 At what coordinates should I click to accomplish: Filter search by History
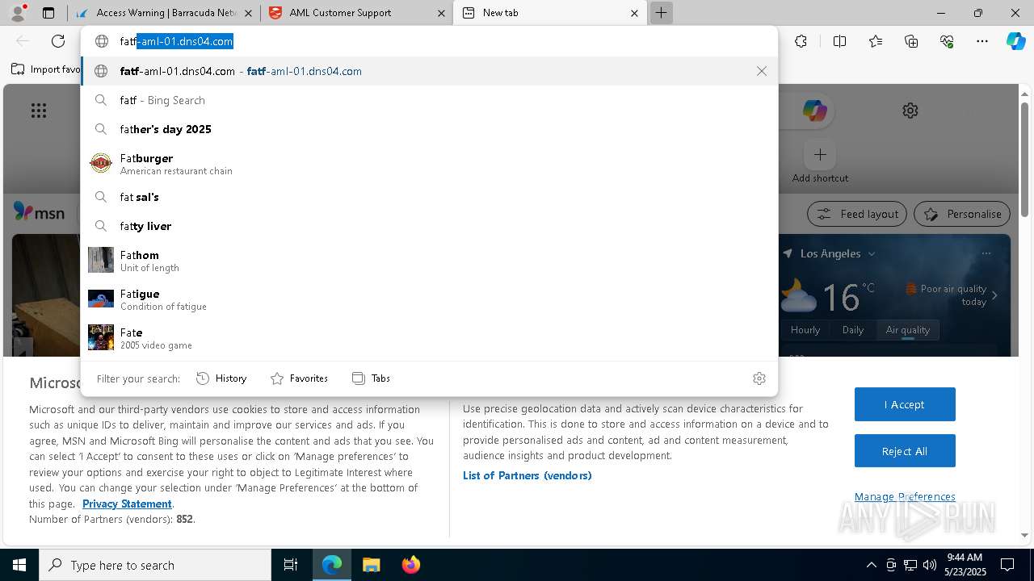click(221, 378)
